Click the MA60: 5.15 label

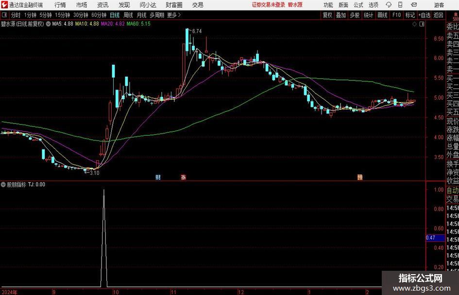[138, 24]
